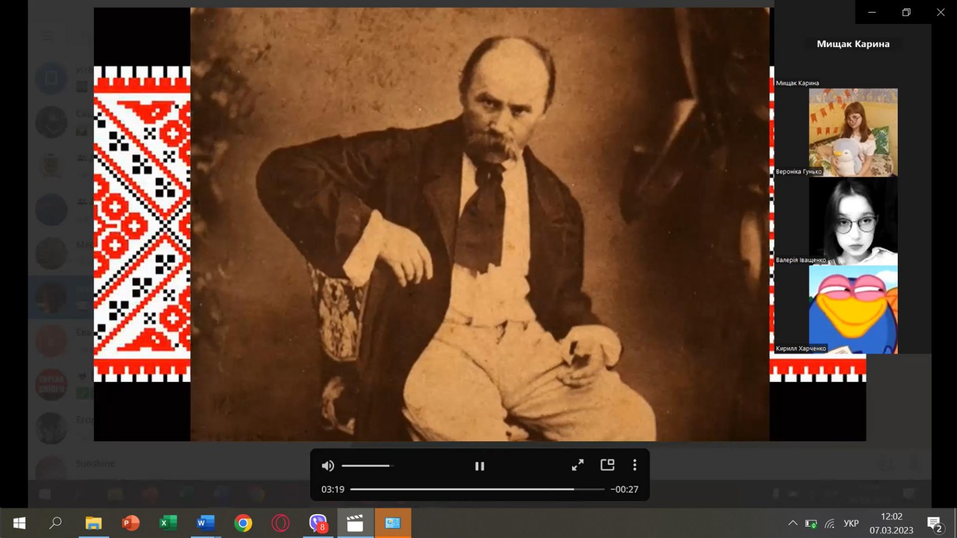The width and height of the screenshot is (957, 538).
Task: Open Windows Start menu
Action: 19,523
